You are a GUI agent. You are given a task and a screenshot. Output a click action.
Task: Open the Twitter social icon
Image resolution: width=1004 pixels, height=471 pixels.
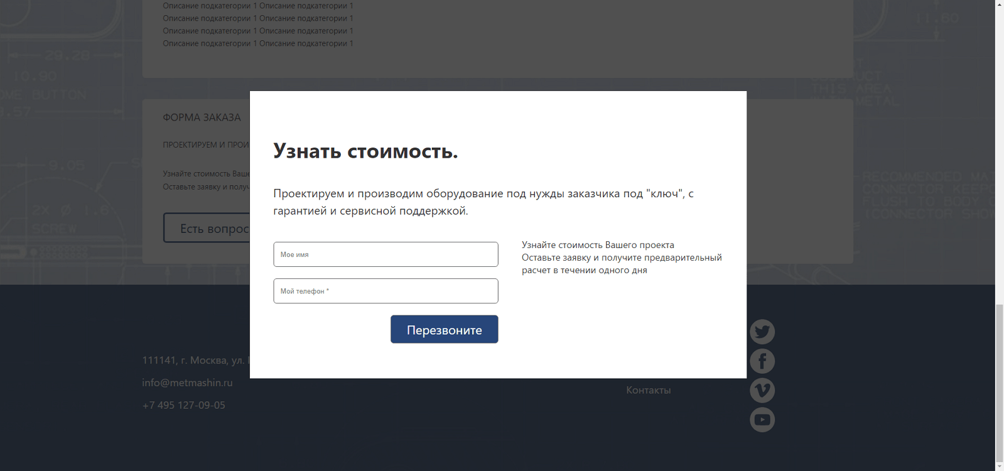[762, 332]
